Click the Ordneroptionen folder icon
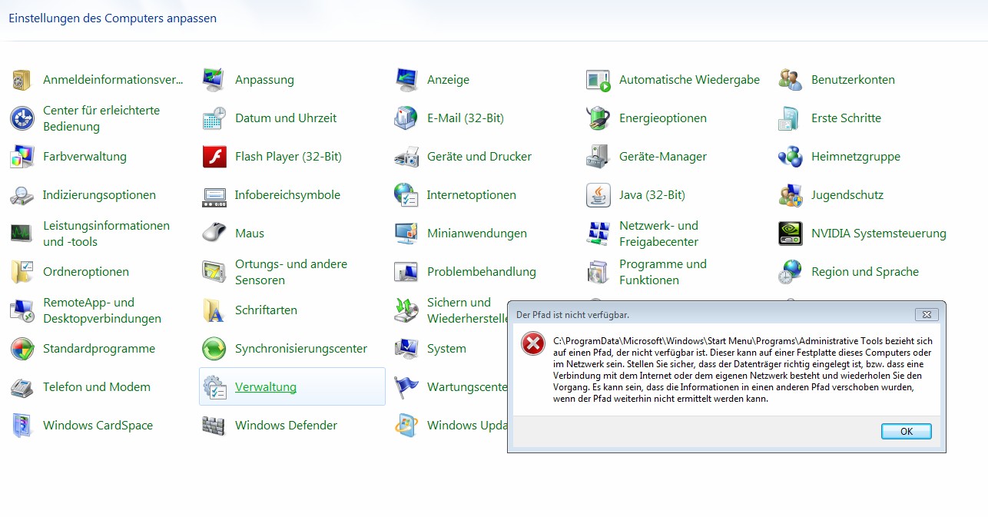The image size is (988, 517). click(x=22, y=271)
